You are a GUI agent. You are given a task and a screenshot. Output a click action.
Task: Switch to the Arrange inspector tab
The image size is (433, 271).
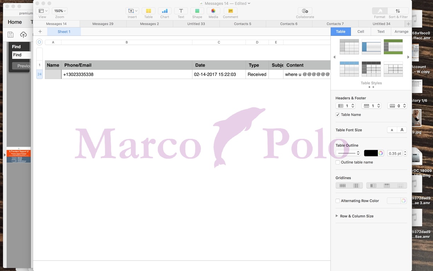[402, 32]
